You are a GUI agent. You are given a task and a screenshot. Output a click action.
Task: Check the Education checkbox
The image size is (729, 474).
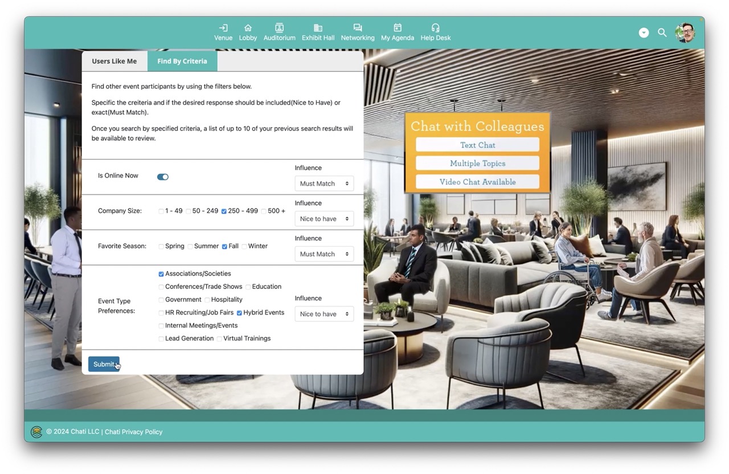(248, 287)
